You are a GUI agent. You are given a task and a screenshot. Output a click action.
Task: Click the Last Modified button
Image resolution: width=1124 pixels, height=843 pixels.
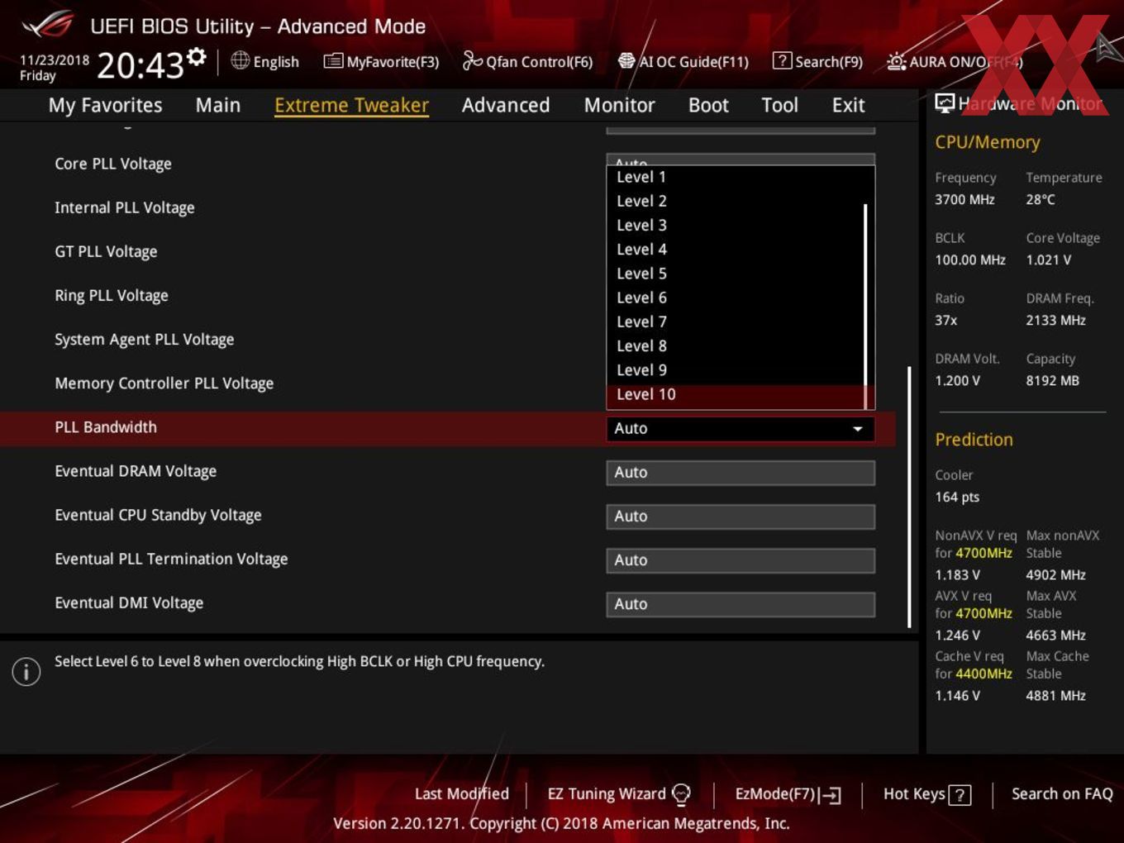(x=461, y=794)
